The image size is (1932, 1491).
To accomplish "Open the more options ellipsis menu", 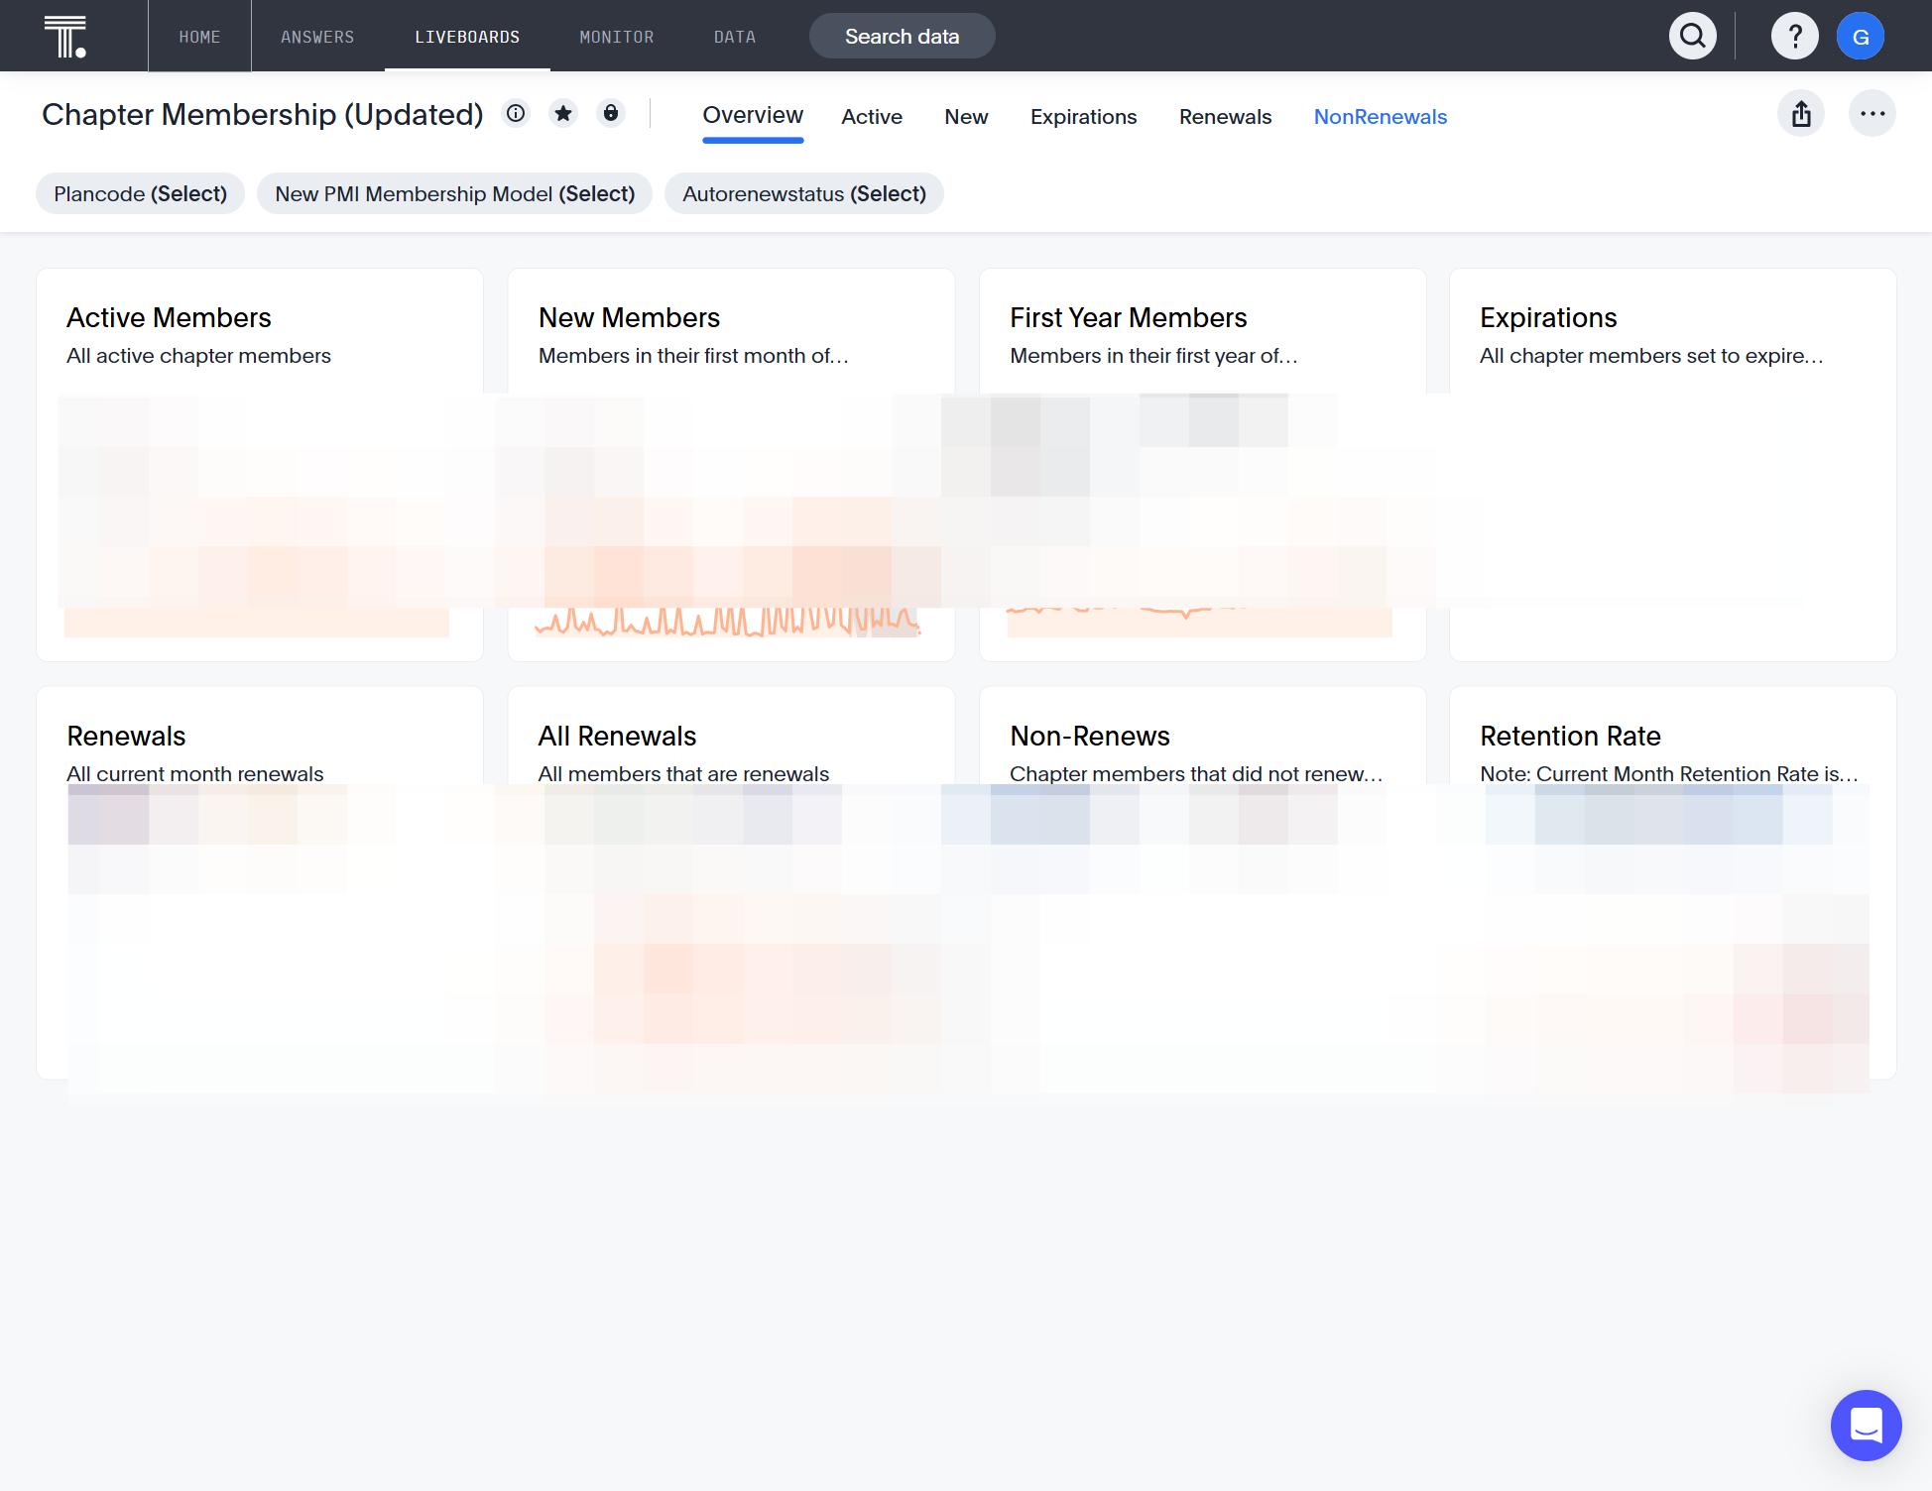I will coord(1872,114).
